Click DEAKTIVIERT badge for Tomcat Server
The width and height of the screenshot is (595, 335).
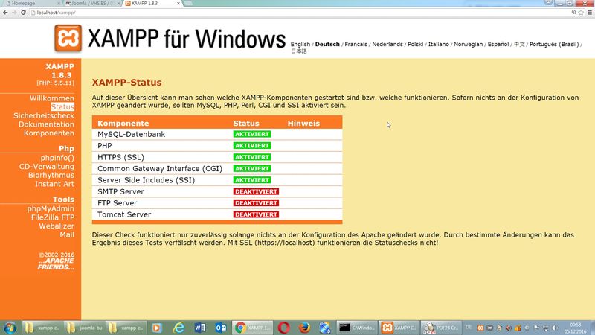click(x=256, y=214)
